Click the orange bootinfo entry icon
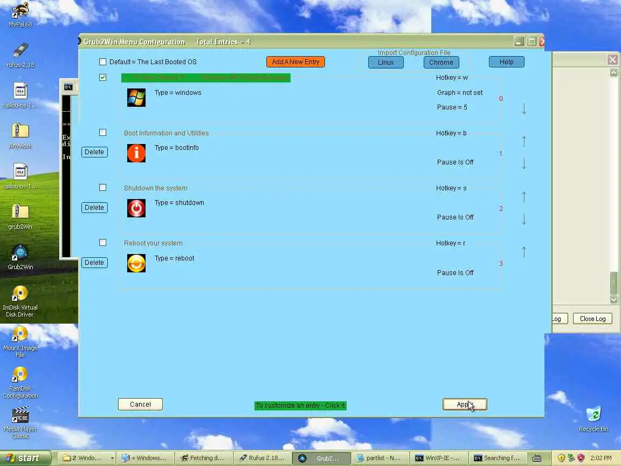Viewport: 621px width, 466px height. coord(136,153)
